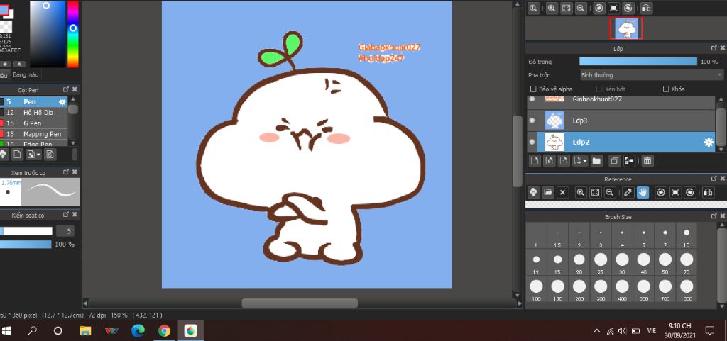The width and height of the screenshot is (727, 341).
Task: Open the add-brush dropdown arrow
Action: coord(39,154)
